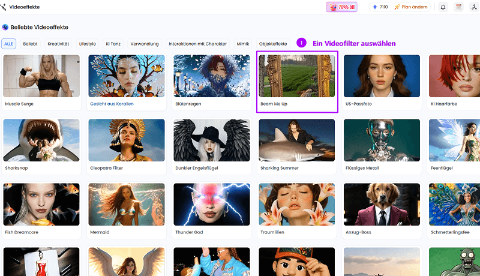Click the share network icon
The height and width of the screenshot is (276, 480).
pyautogui.click(x=474, y=7)
